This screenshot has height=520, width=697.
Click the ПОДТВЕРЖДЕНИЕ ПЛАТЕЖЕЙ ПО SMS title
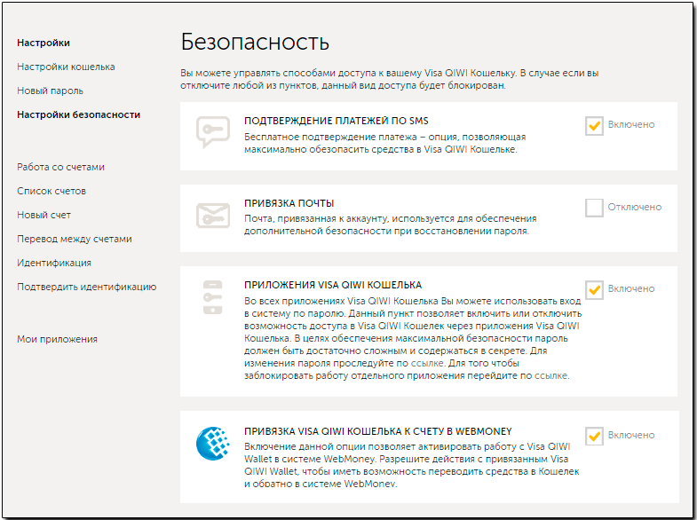337,121
